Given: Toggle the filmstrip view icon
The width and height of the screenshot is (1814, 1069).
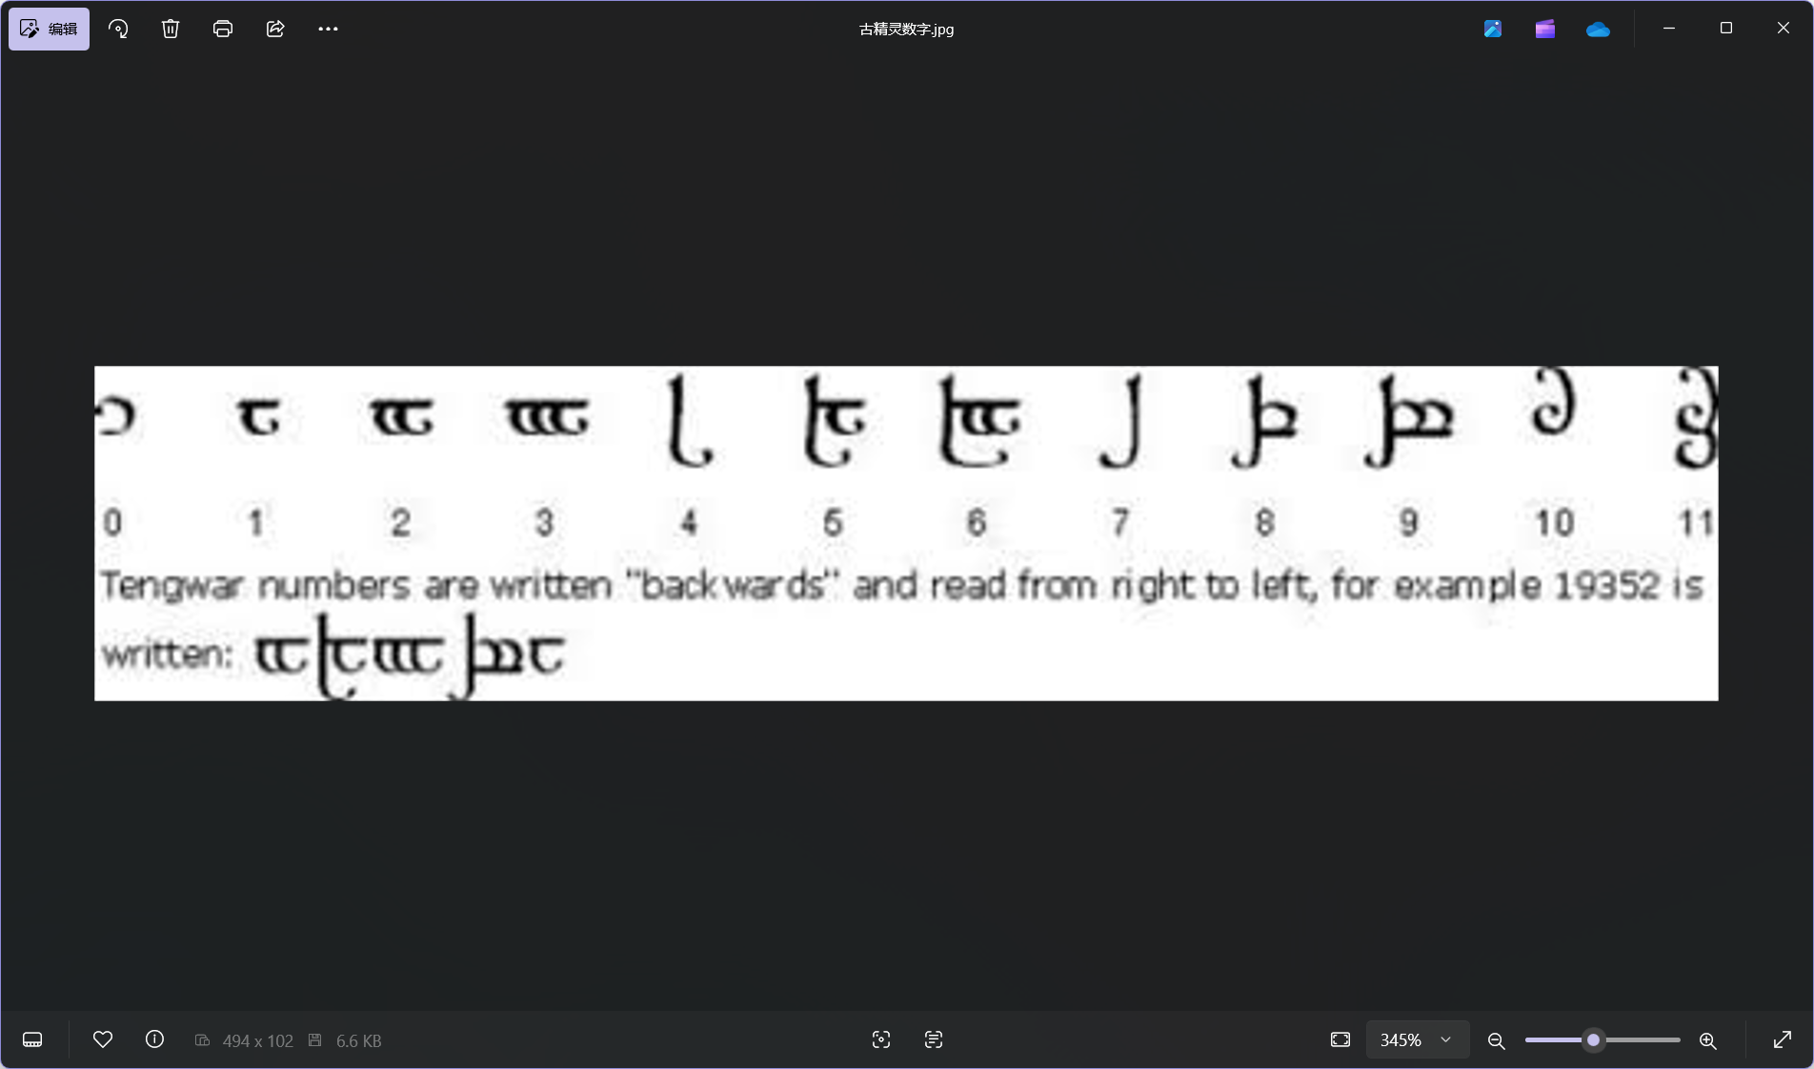Looking at the screenshot, I should coord(32,1039).
